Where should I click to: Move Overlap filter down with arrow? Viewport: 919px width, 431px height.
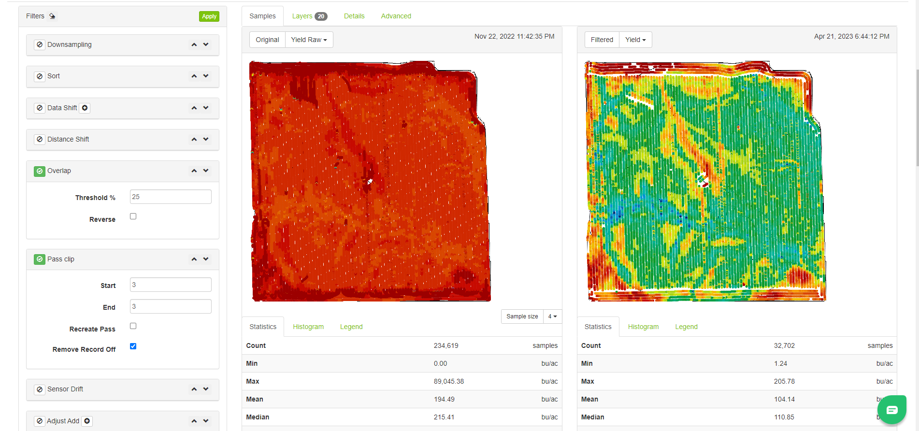tap(206, 171)
